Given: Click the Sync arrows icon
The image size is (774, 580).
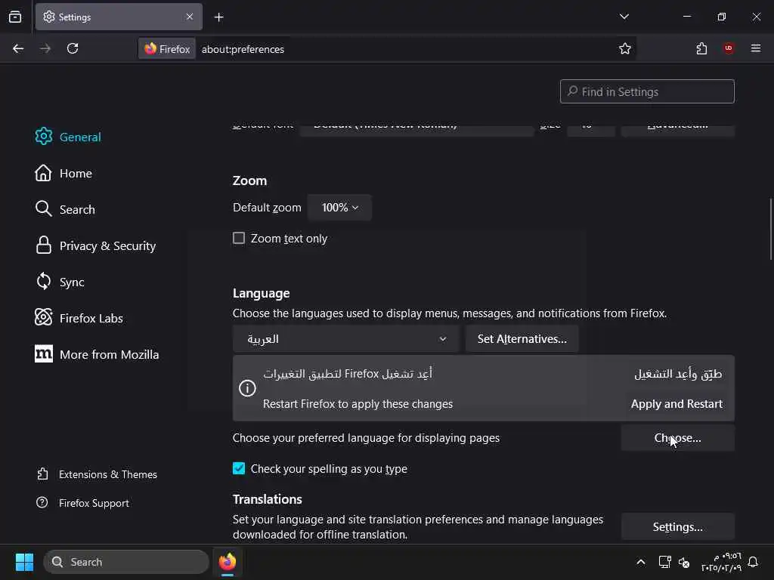Looking at the screenshot, I should [x=43, y=282].
